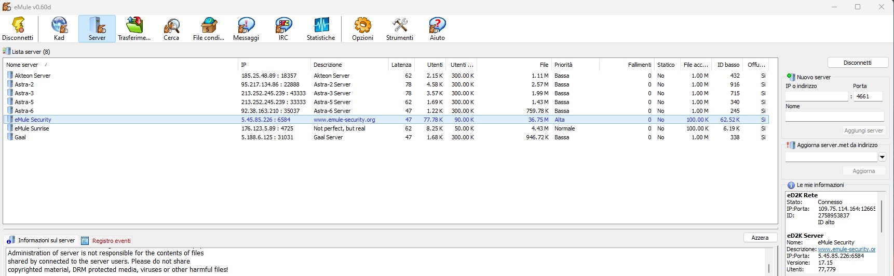Select the Astra-2 row IP 95.217.134.86 : 22888
Screen dimensions: 894x276
pos(270,84)
